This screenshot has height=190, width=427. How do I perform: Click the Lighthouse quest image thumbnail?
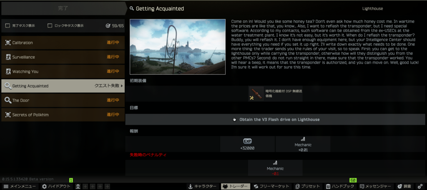coord(178,47)
